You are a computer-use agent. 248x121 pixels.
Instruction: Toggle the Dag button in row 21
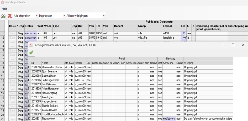tap(20, 119)
